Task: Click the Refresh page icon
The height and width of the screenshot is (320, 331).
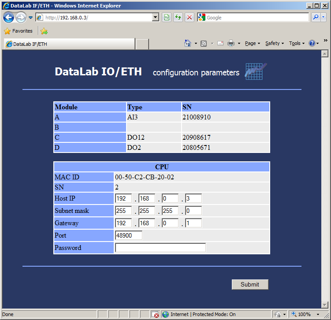Action: click(178, 18)
